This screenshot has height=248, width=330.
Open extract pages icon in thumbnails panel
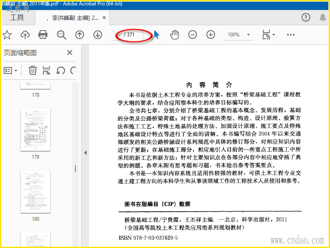(46, 70)
